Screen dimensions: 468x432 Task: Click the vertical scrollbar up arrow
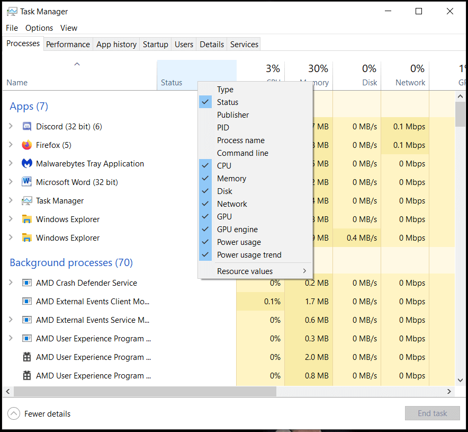[x=460, y=96]
